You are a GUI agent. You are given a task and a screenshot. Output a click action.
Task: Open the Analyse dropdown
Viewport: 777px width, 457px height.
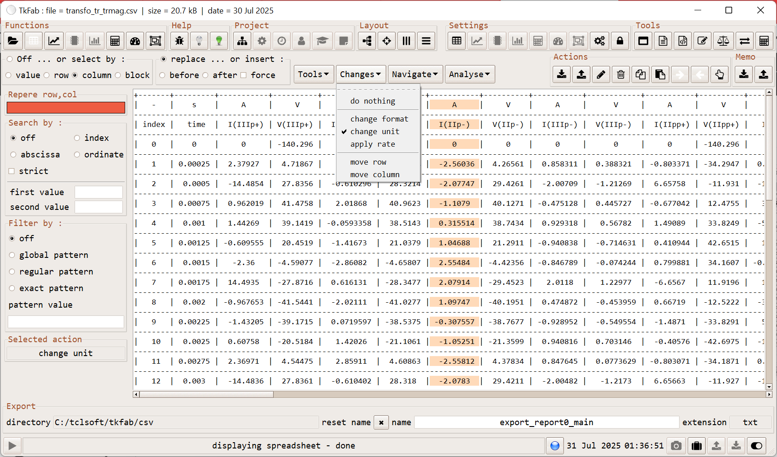[469, 74]
